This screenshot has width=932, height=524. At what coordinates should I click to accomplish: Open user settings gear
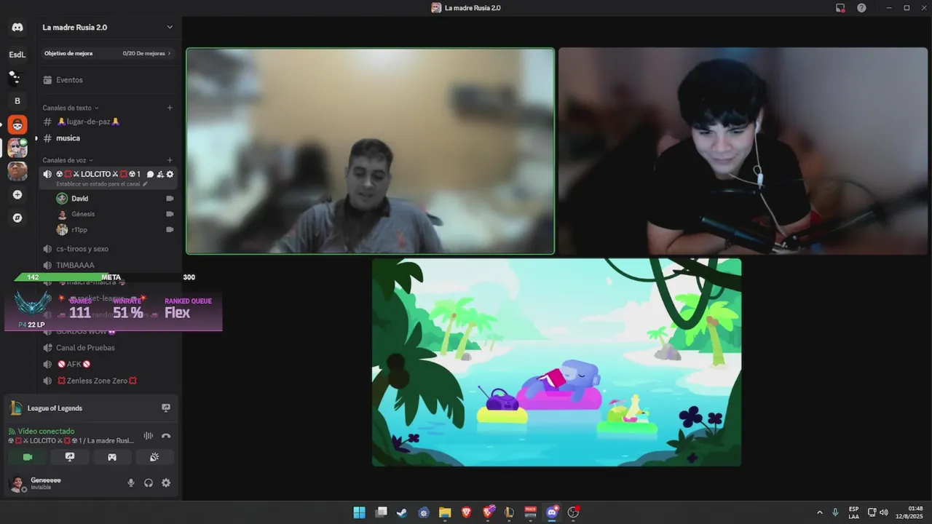click(x=166, y=483)
